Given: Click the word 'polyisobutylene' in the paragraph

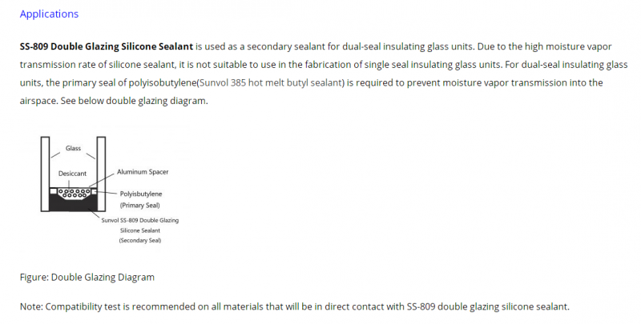Looking at the screenshot, I should (163, 83).
